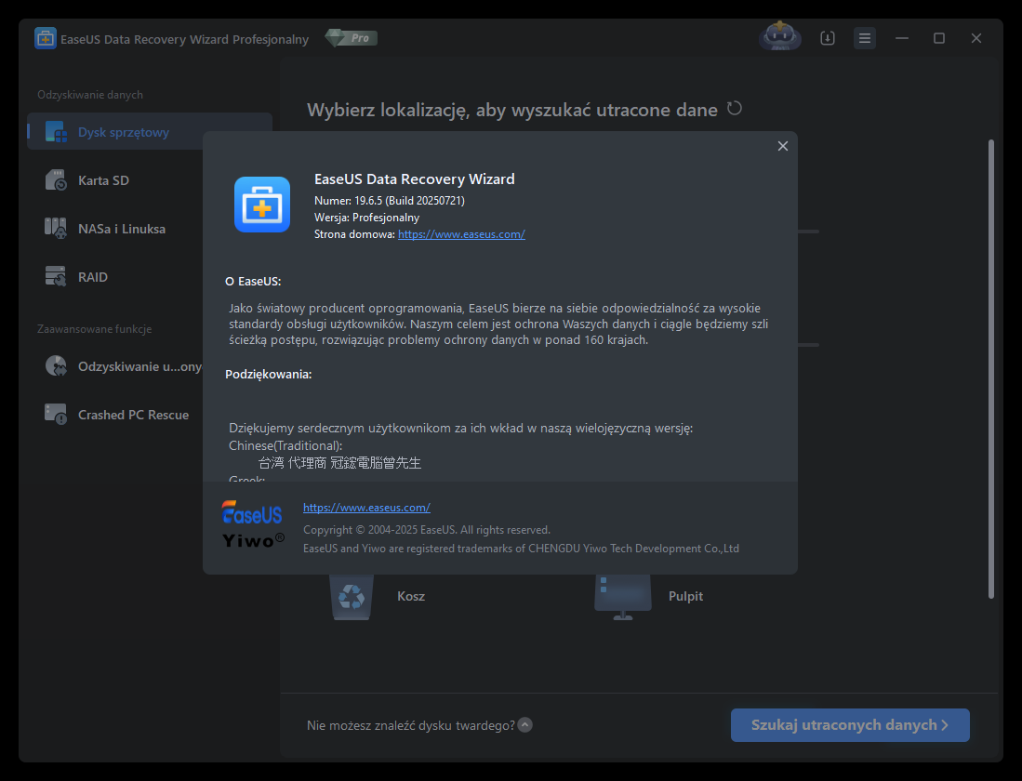Viewport: 1022px width, 781px height.
Task: Refresh the drive locations list
Action: (x=735, y=108)
